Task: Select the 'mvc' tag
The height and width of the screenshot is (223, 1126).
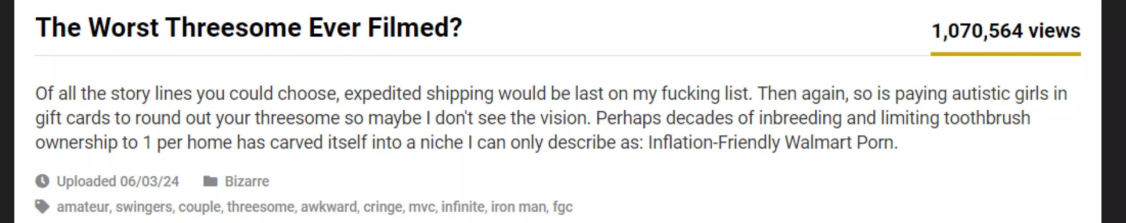Action: [x=421, y=206]
